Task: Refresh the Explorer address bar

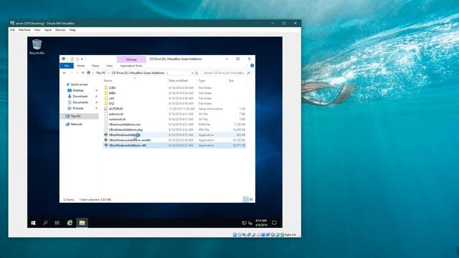Action: click(x=197, y=73)
